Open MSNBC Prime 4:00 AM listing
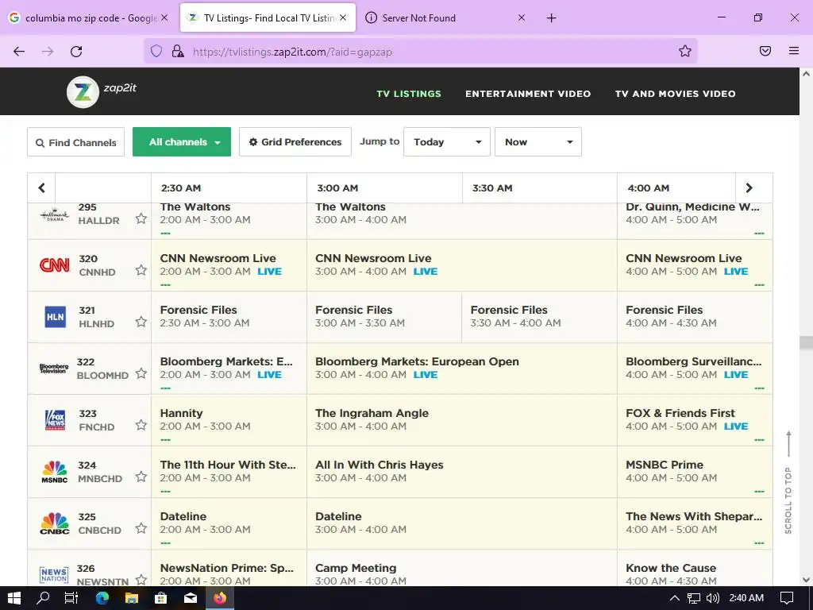Image resolution: width=813 pixels, height=610 pixels. tap(695, 472)
